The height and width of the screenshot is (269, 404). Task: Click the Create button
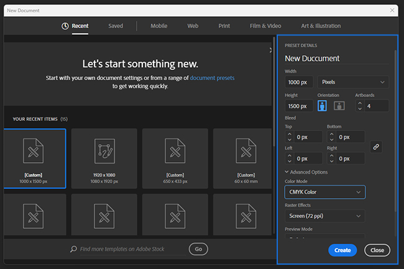coord(342,250)
